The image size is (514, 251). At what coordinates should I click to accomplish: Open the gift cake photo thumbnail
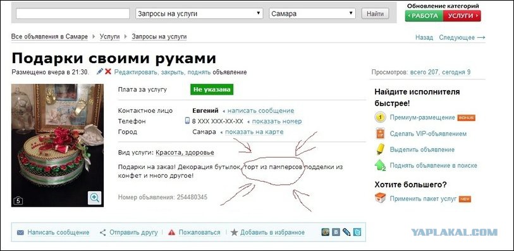click(58, 145)
